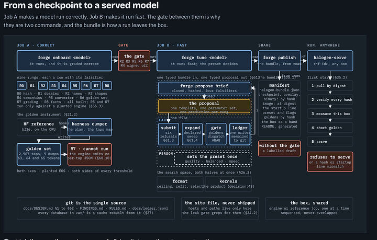Image resolution: width=377 pixels, height=240 pixels.
Task: Select rung R0 box
Action: click(x=21, y=86)
